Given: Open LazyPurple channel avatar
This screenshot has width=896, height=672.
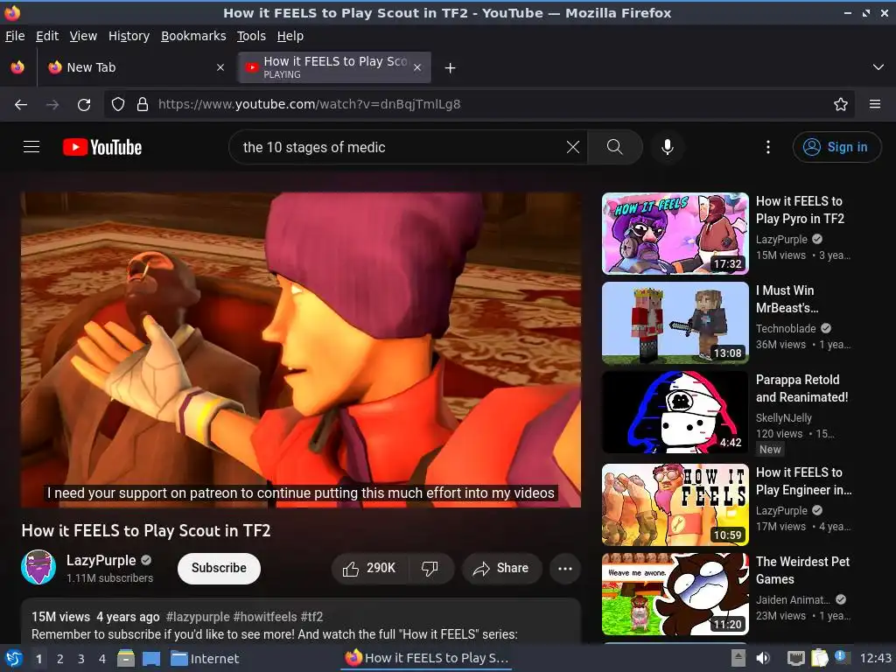Looking at the screenshot, I should (x=38, y=567).
